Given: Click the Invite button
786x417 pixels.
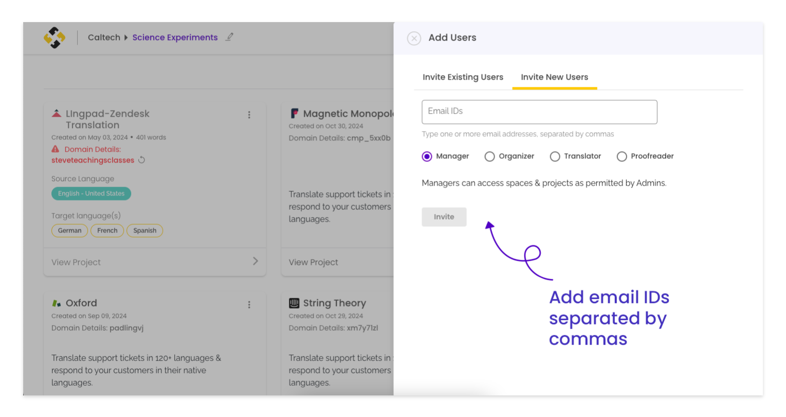Looking at the screenshot, I should [x=444, y=217].
